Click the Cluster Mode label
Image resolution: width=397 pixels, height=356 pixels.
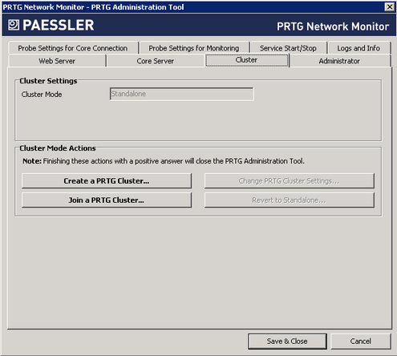click(x=42, y=95)
